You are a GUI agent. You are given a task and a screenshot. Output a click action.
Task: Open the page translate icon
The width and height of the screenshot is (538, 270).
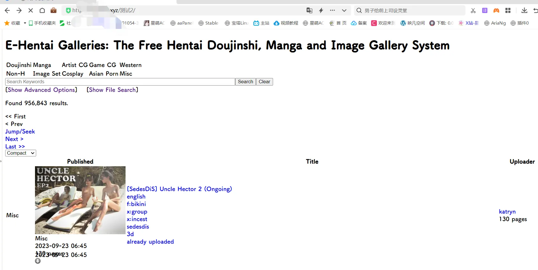pyautogui.click(x=309, y=11)
